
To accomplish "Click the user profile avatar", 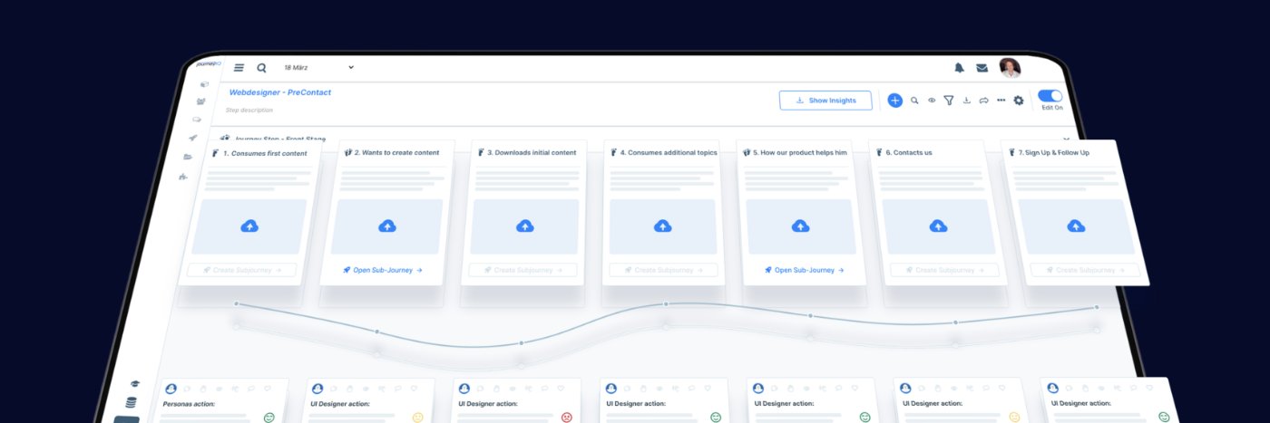I will pos(1010,68).
